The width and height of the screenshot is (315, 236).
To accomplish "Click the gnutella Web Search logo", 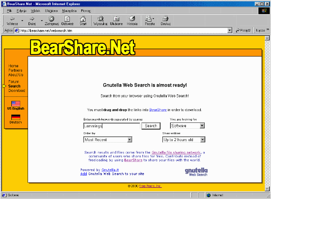I will (196, 172).
